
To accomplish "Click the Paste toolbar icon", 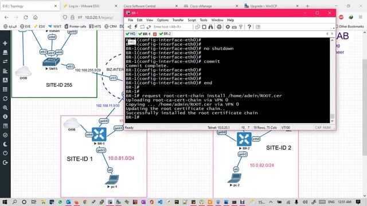I will pyautogui.click(x=204, y=27).
